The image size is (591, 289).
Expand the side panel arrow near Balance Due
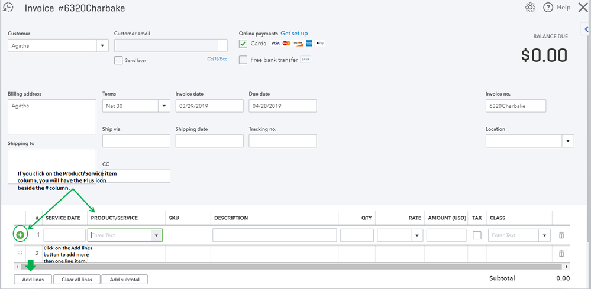click(x=586, y=29)
